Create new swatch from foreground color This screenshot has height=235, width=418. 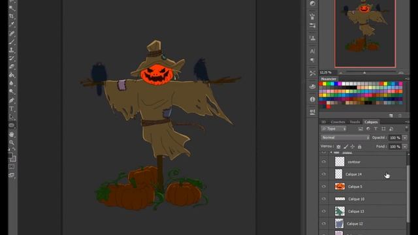point(391,116)
